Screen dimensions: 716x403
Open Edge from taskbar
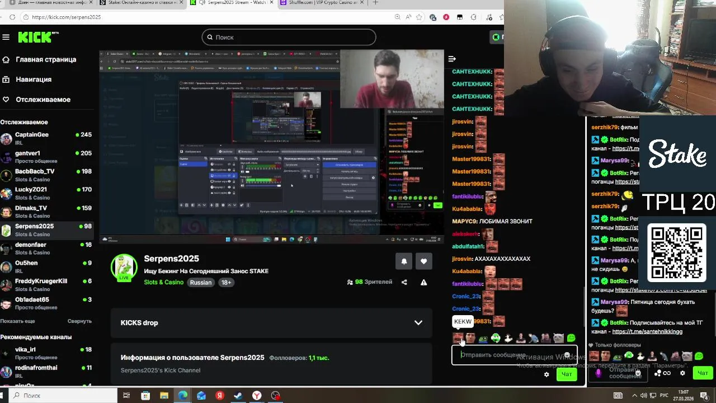click(183, 396)
